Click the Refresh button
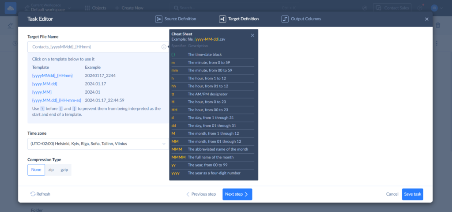 (x=40, y=194)
